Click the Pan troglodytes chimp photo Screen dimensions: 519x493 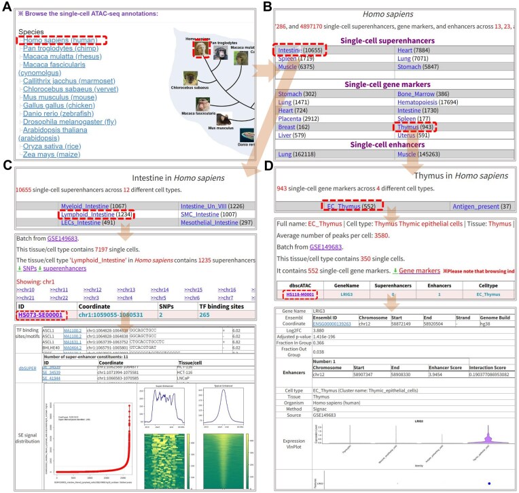point(220,52)
